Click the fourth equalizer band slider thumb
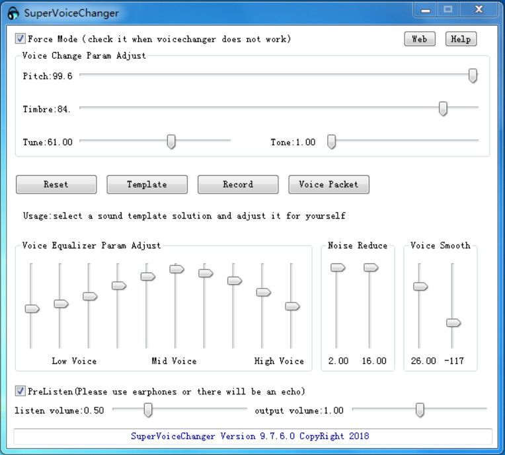 pyautogui.click(x=119, y=286)
